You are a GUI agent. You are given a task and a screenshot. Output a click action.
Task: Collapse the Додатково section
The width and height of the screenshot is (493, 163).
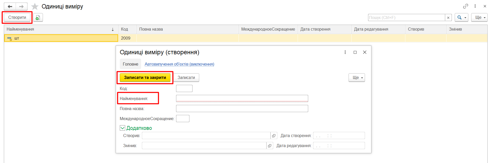point(123,128)
